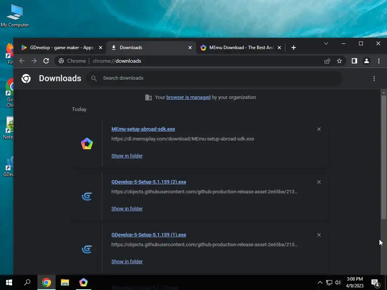387x290 pixels.
Task: Open Windows taskbar search
Action: coord(27,282)
